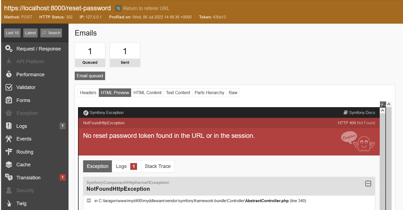Collapse the NotFoundHttpException details
The height and width of the screenshot is (210, 403).
point(368,184)
